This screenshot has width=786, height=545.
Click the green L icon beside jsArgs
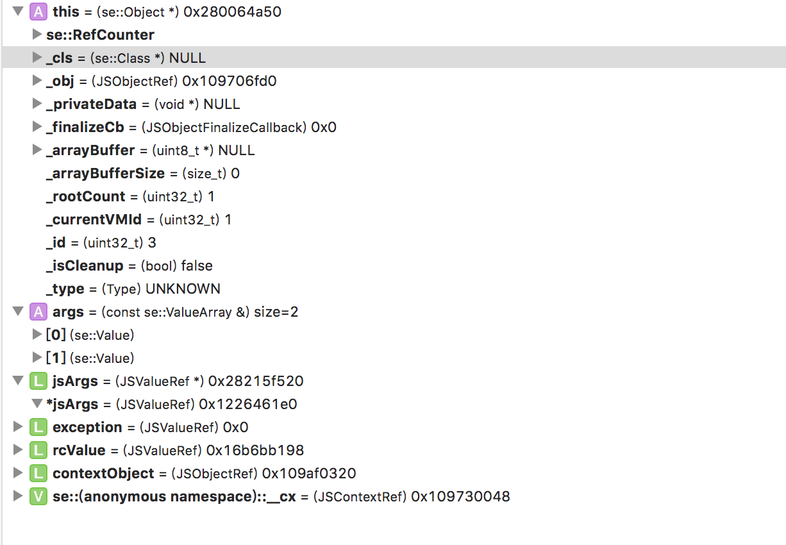(39, 381)
